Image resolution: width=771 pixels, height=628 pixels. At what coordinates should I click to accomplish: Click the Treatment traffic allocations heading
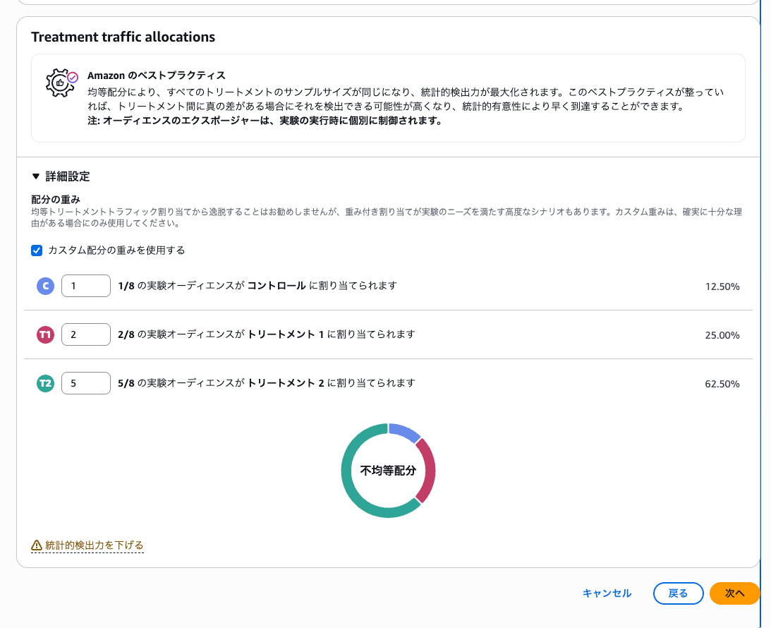[123, 37]
